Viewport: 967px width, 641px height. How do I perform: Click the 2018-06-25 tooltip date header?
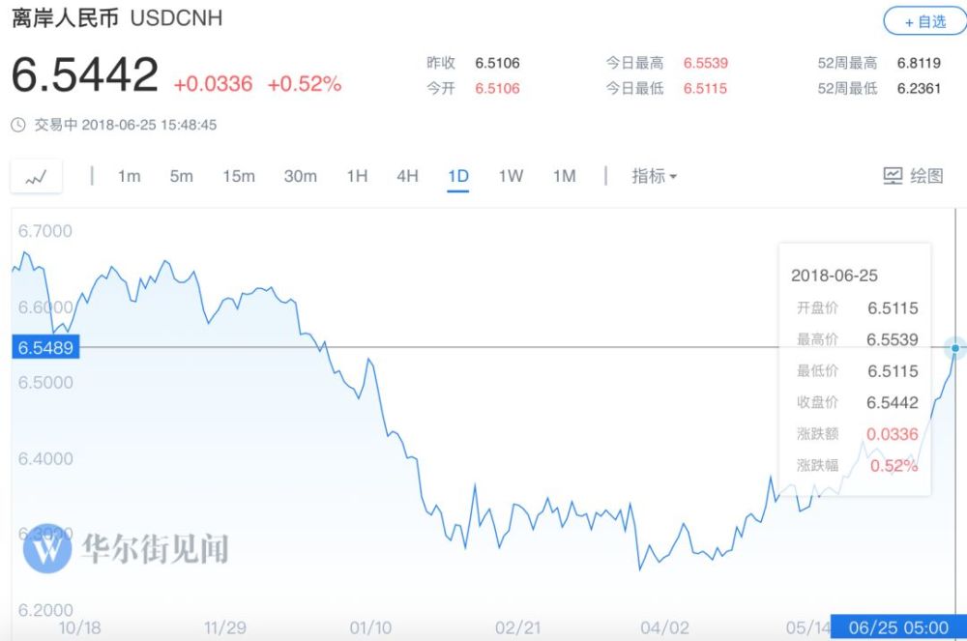[x=834, y=276]
